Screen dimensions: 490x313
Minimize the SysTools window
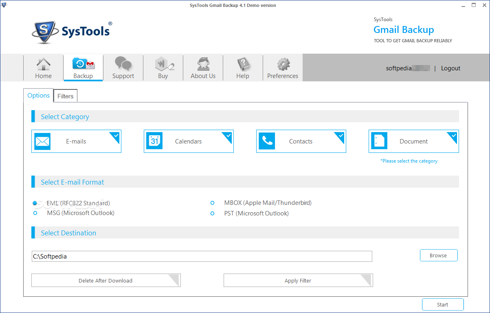click(x=464, y=5)
